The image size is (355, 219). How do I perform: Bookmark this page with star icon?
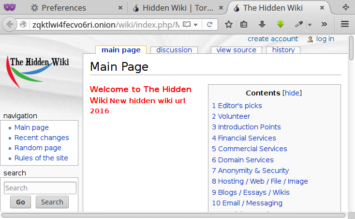229,24
